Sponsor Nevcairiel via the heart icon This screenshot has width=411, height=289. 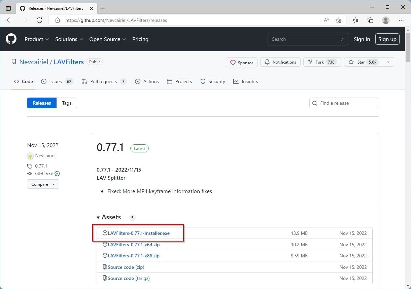233,62
